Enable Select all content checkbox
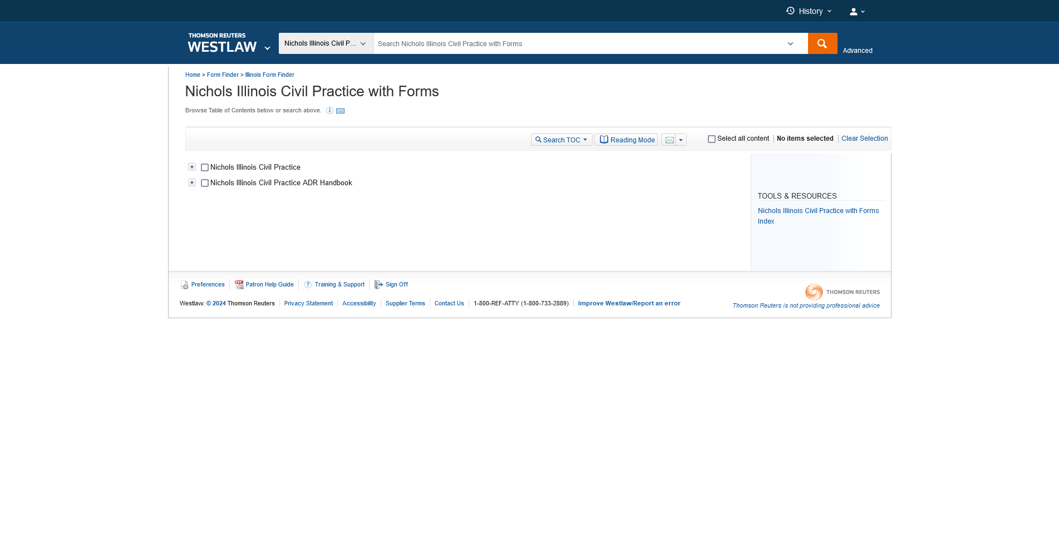Screen dimensions: 1059x534 click(x=711, y=139)
